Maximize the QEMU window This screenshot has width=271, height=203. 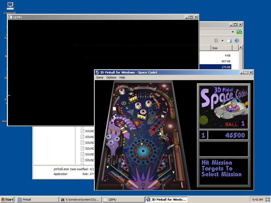pyautogui.click(x=191, y=17)
